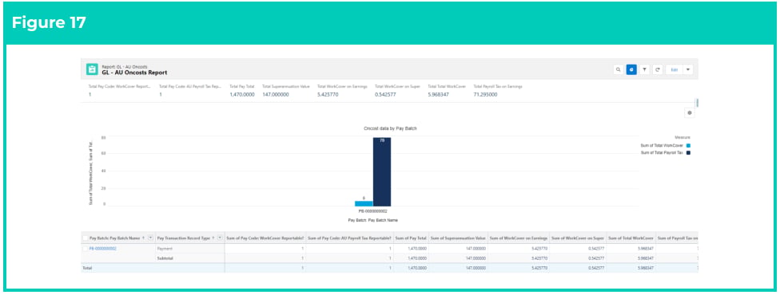Viewport: 780px width, 295px height.
Task: Click the Sum of Superannuation Value column header
Action: pyautogui.click(x=458, y=238)
